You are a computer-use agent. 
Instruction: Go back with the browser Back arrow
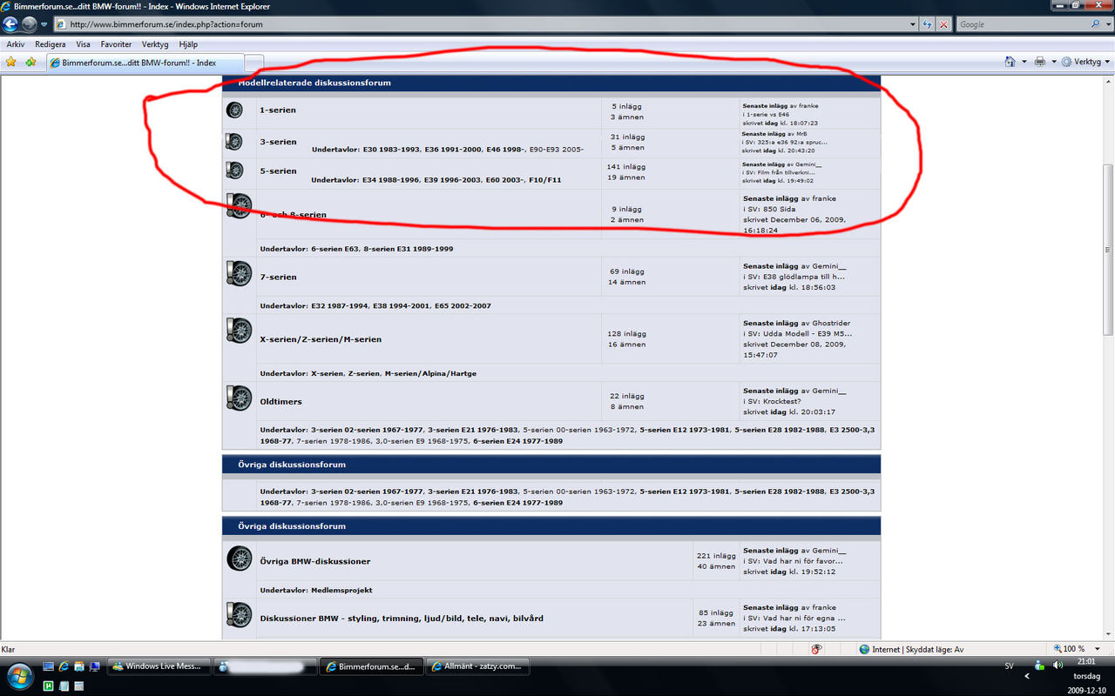(10, 24)
